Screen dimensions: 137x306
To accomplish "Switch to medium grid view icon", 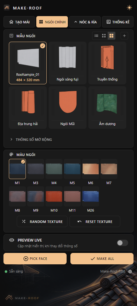I will [104, 36].
